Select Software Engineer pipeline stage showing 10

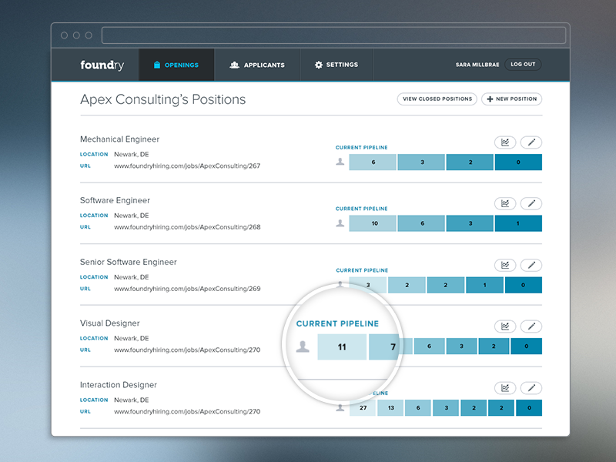point(373,223)
